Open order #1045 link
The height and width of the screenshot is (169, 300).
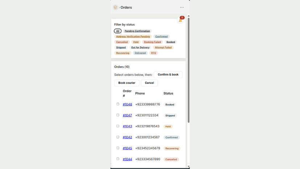point(128,148)
